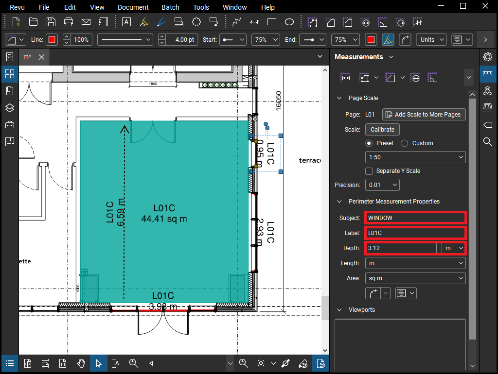Open the Precision 0.01 dropdown

tap(382, 185)
